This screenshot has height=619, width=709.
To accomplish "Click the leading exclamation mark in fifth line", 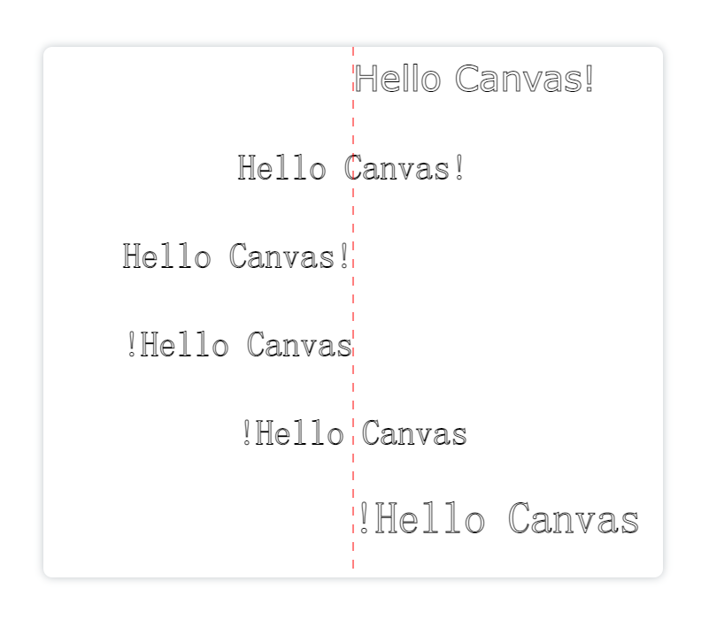I will [x=247, y=432].
